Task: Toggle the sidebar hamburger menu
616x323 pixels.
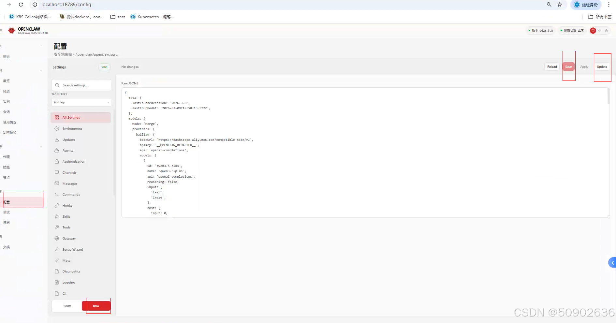Action: tap(1, 31)
